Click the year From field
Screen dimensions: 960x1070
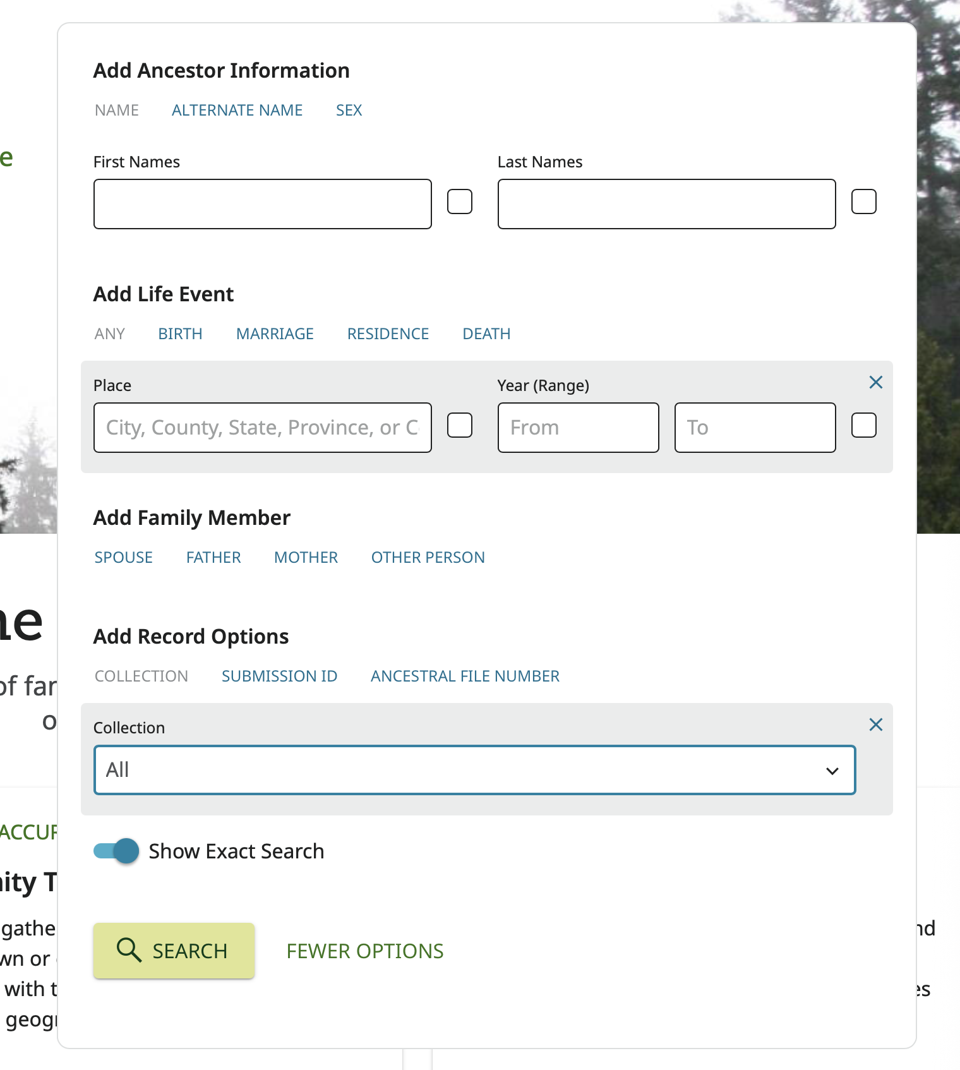point(578,428)
